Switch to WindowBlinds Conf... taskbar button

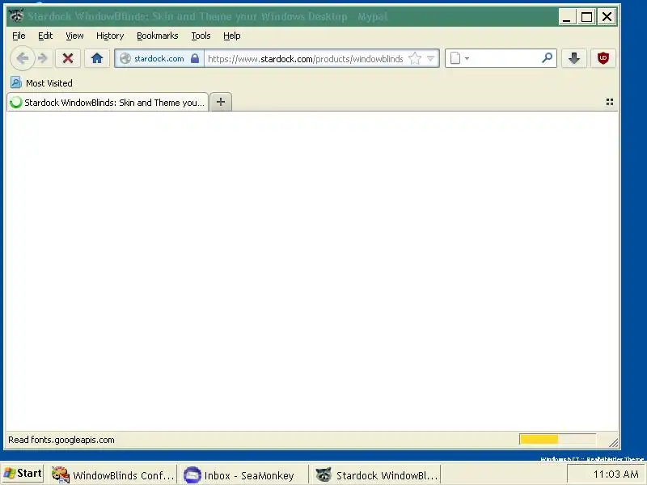coord(113,475)
